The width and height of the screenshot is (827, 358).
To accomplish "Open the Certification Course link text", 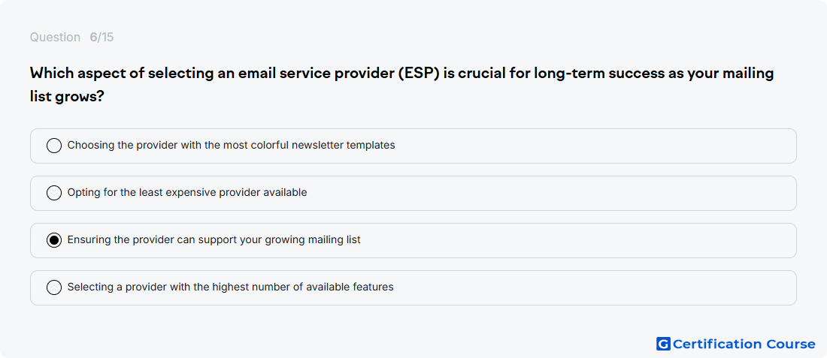I will (744, 344).
